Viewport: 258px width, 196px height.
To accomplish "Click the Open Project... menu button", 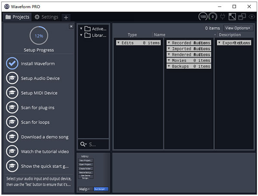I will coord(86,165).
